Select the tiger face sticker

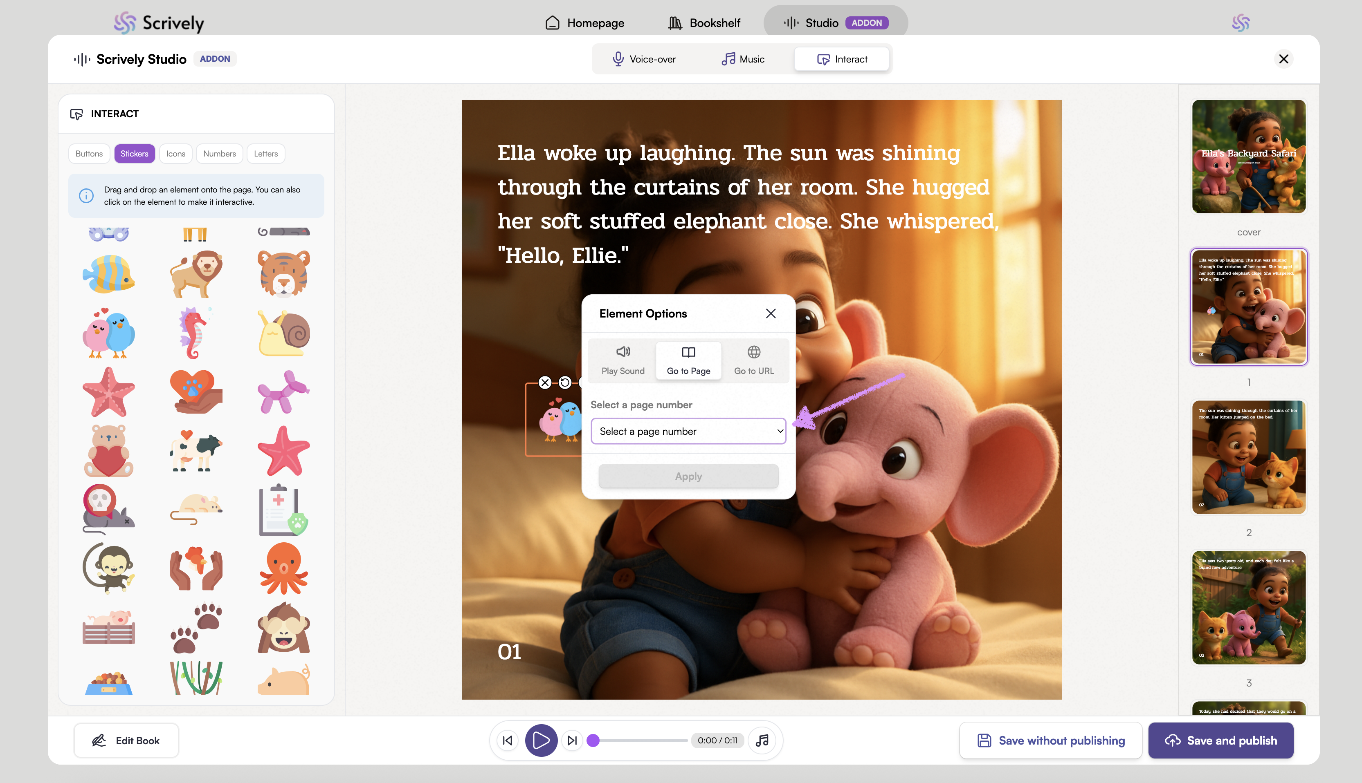click(x=283, y=274)
